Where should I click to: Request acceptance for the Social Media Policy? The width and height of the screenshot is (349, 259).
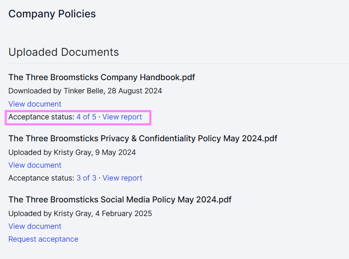[43, 239]
